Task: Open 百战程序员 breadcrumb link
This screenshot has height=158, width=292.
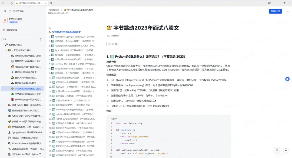Action: click(x=54, y=10)
